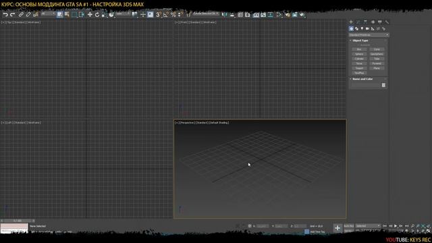Switch to the Motion panel tab
Viewport: 432px width, 243px height.
click(x=373, y=22)
